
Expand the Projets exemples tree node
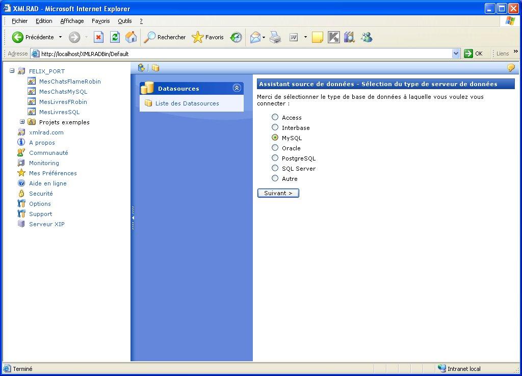point(22,122)
